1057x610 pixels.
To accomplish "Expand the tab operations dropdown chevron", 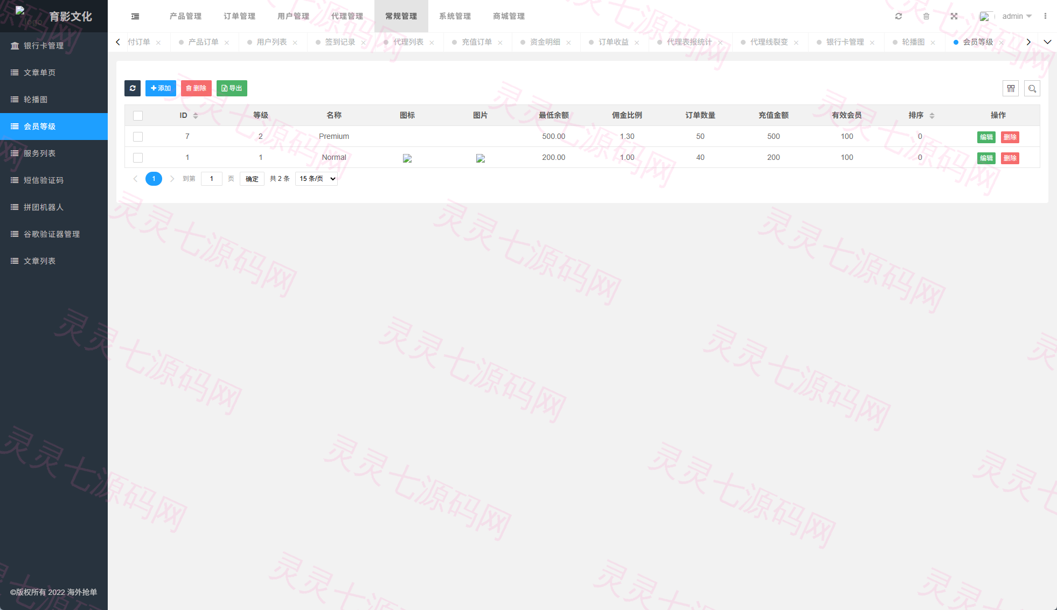I will point(1048,42).
